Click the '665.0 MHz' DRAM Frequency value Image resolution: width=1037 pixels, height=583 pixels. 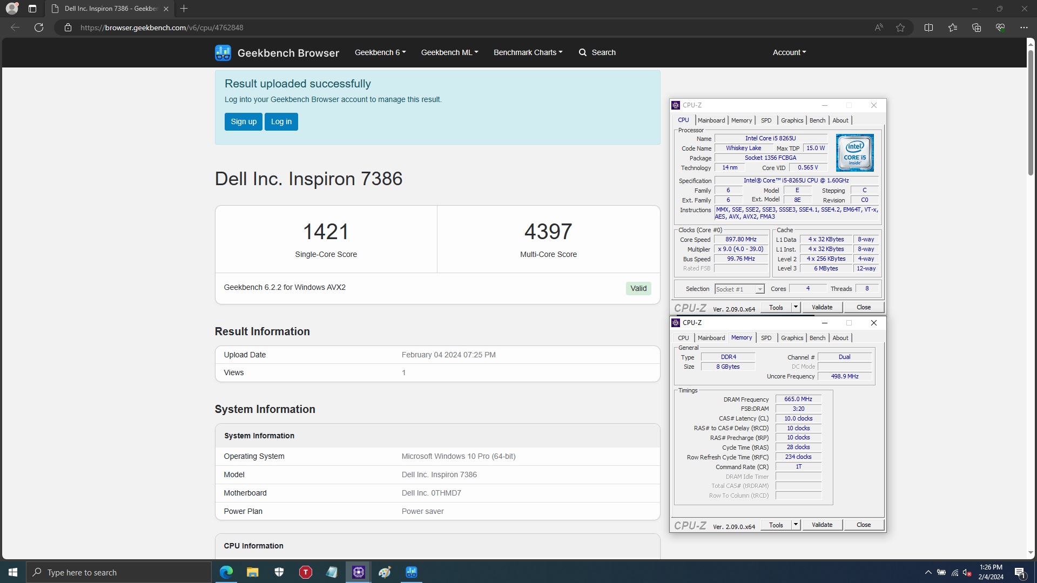coord(798,399)
